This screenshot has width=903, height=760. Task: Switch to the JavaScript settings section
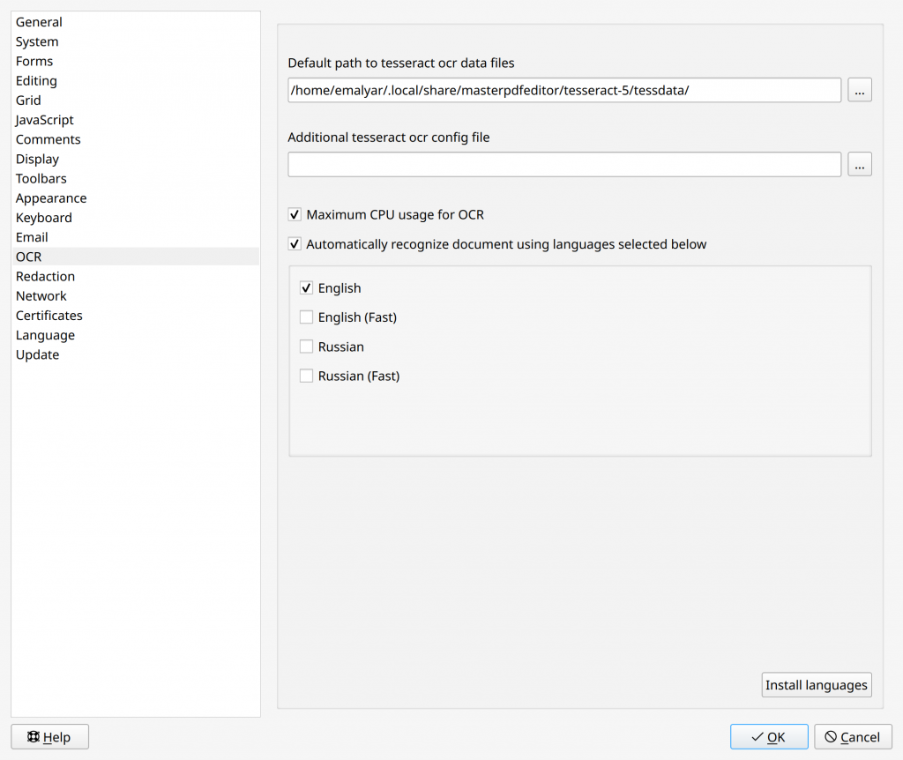click(x=45, y=120)
